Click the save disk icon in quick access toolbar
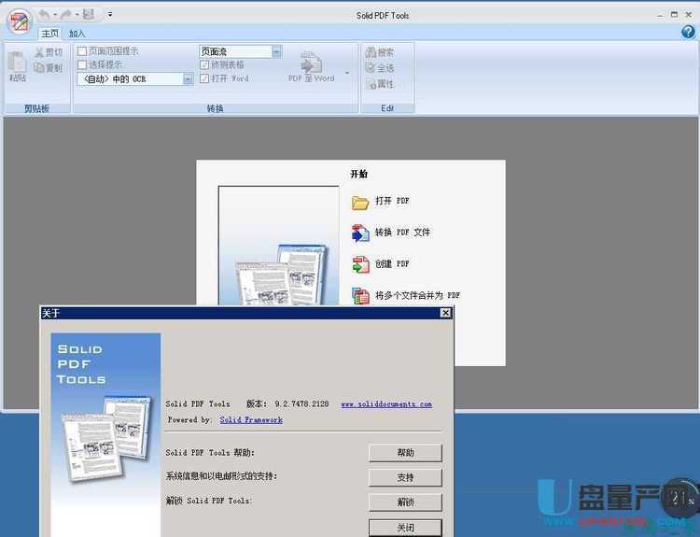The width and height of the screenshot is (700, 537). pos(89,14)
